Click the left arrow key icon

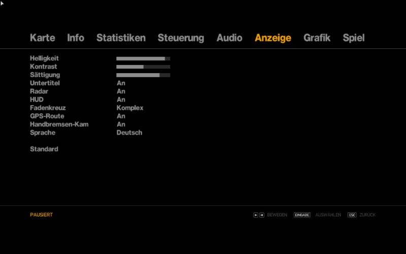256,215
